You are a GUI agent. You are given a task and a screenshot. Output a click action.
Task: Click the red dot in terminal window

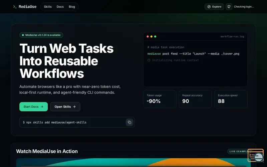click(148, 36)
